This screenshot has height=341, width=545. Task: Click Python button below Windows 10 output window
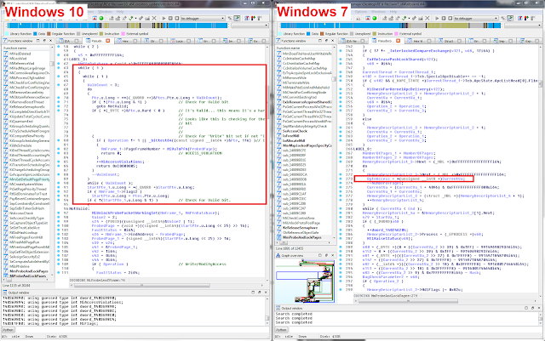pyautogui.click(x=8, y=330)
